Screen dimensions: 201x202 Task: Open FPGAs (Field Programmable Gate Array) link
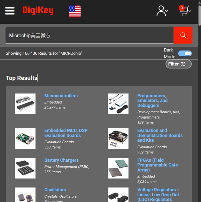[x=157, y=165]
